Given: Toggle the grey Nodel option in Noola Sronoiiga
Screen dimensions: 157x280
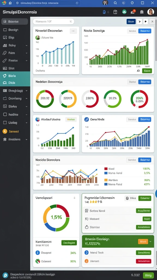Looking at the screenshot, I should click(133, 31).
